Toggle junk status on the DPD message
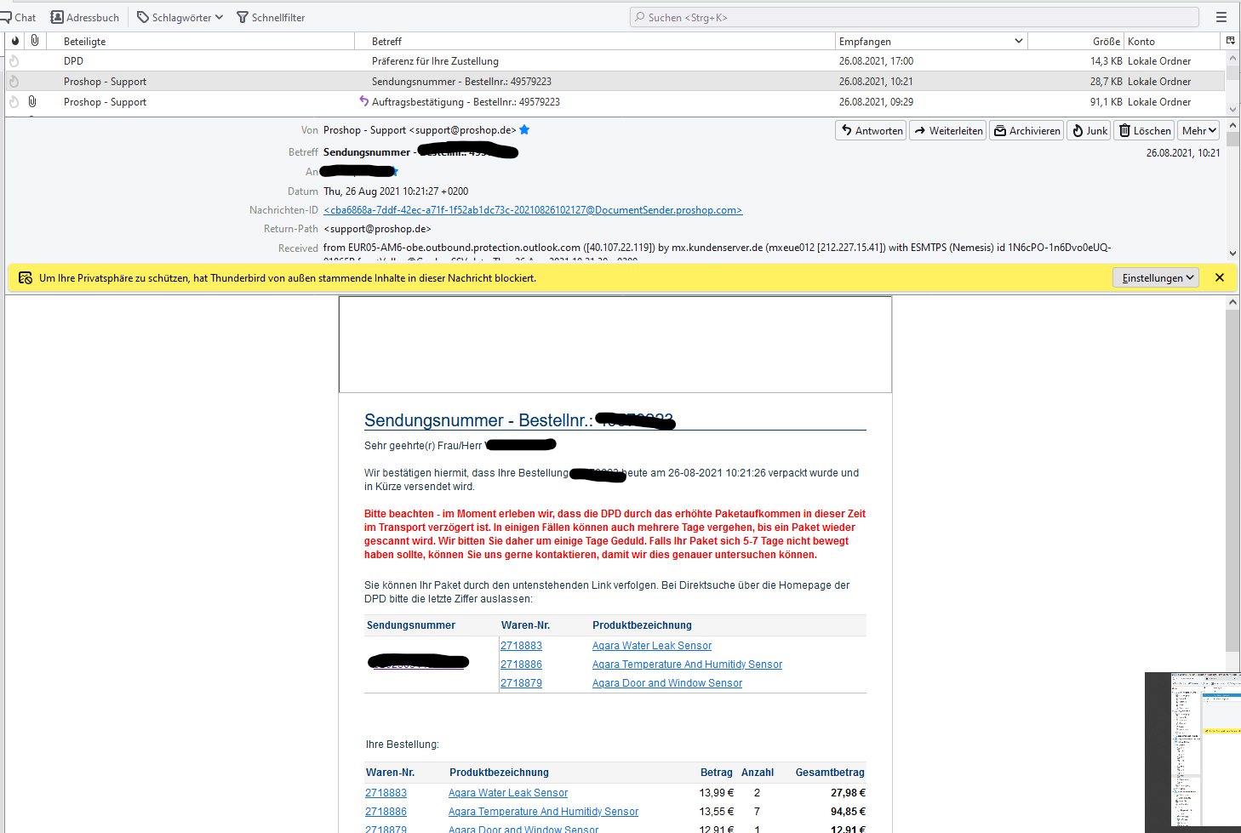Screen dimensions: 1241x833 click(x=14, y=61)
